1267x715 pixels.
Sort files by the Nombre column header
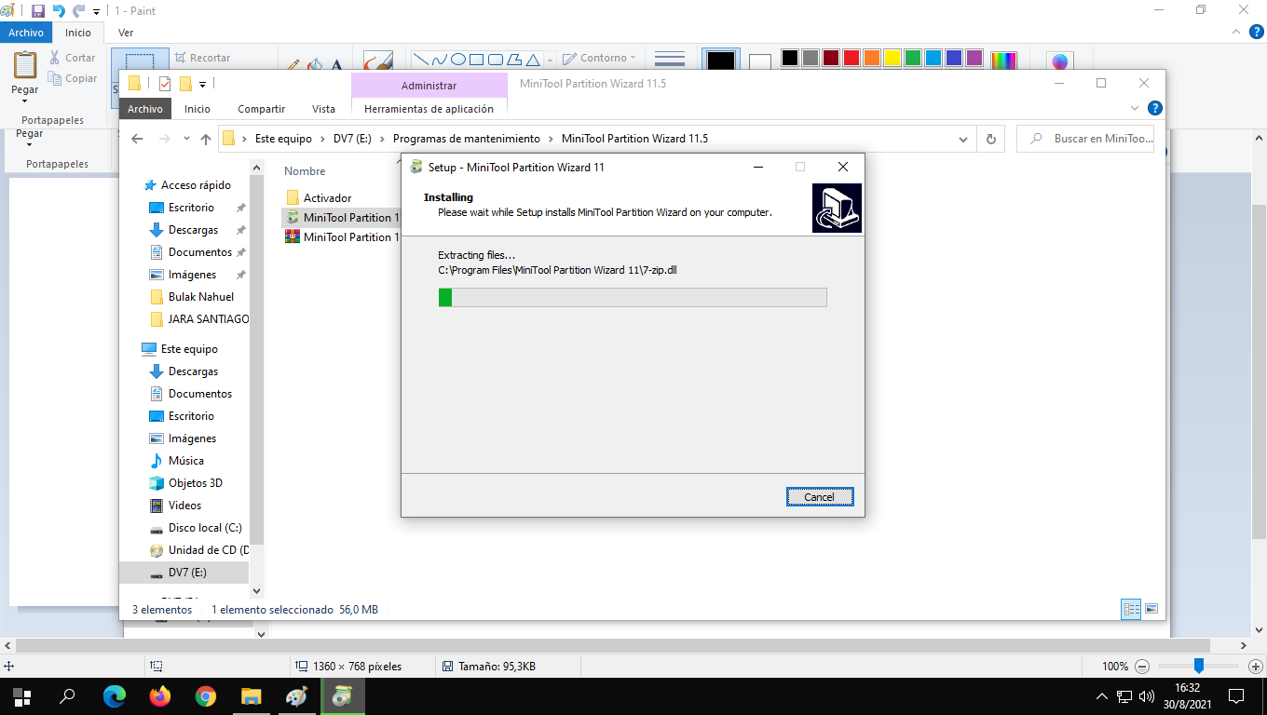(305, 171)
